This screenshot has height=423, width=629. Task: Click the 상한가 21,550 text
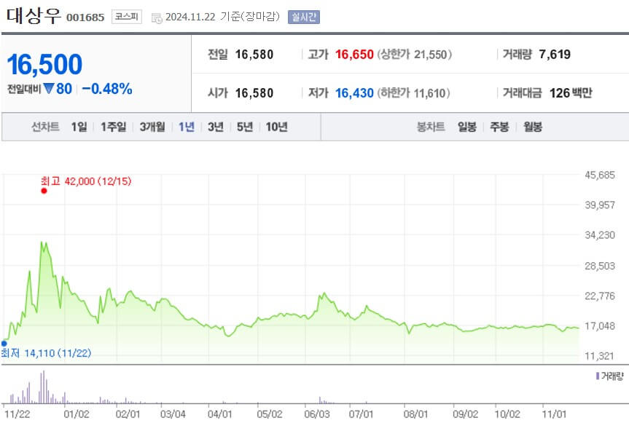coord(415,55)
